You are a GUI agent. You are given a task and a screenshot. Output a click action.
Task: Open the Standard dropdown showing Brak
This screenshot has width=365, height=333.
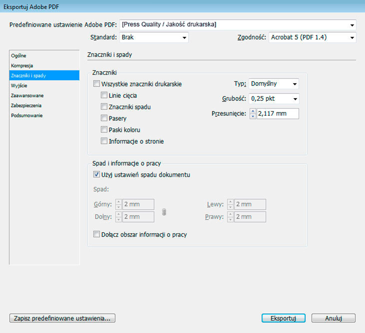pos(154,37)
